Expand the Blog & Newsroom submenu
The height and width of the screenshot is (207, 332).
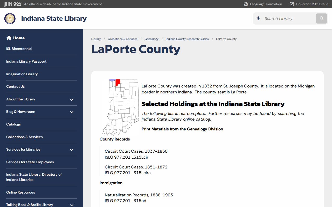point(72,112)
